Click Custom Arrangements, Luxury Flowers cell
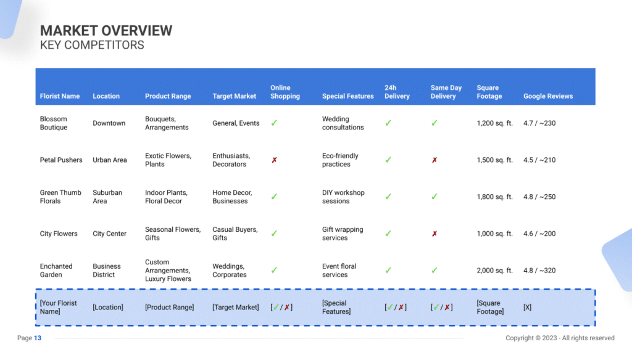The height and width of the screenshot is (355, 632). tap(168, 271)
